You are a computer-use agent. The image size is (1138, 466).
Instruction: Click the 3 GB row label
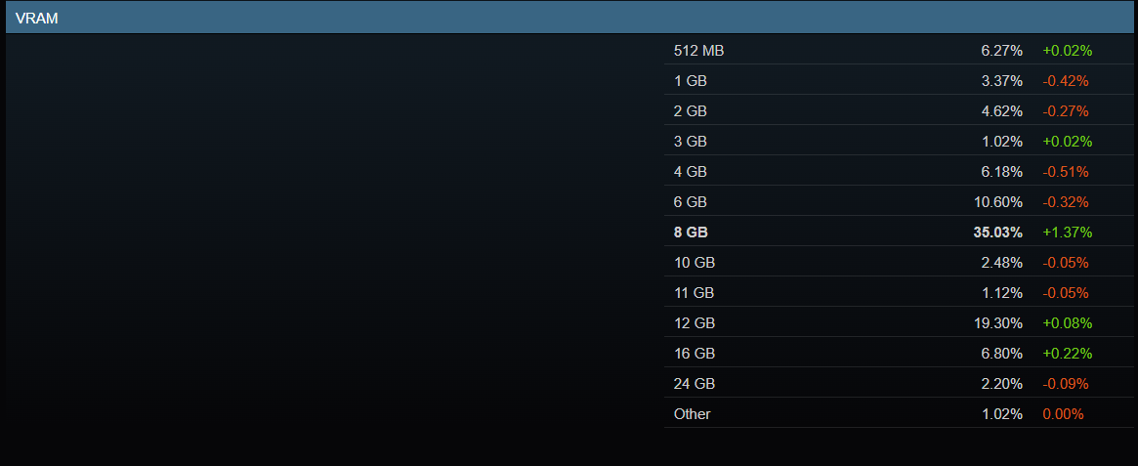pyautogui.click(x=690, y=142)
